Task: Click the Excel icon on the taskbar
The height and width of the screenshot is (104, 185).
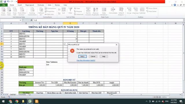Action: pyautogui.click(x=30, y=101)
